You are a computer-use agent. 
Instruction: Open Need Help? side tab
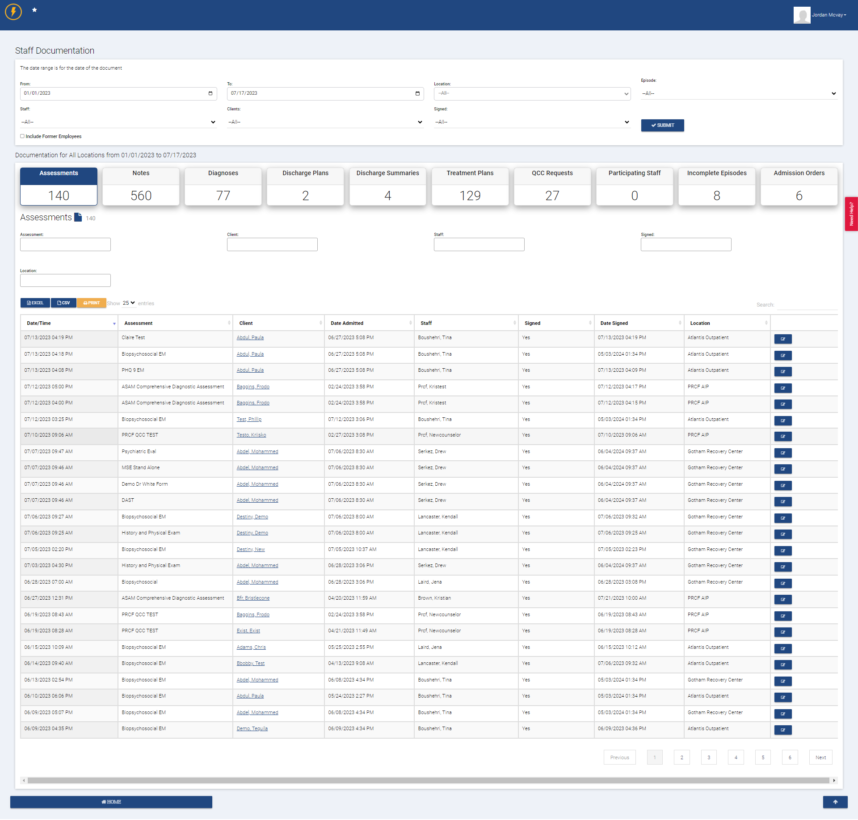click(x=851, y=214)
